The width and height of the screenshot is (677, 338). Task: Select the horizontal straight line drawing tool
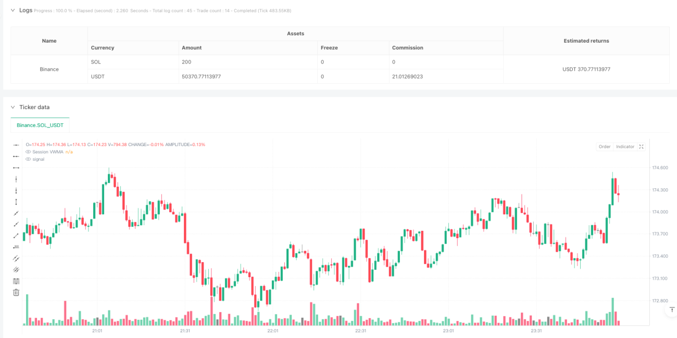pyautogui.click(x=16, y=145)
